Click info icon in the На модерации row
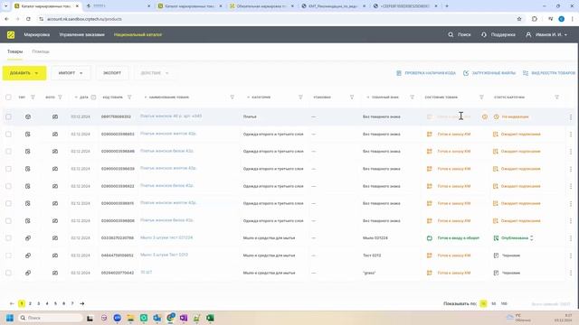The image size is (579, 325). point(485,116)
